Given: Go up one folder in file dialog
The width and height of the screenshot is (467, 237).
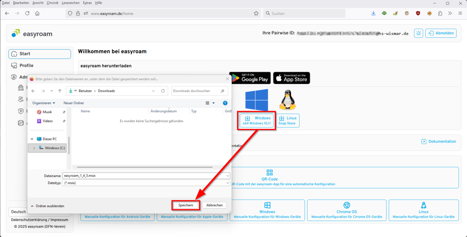Looking at the screenshot, I should coord(60,91).
